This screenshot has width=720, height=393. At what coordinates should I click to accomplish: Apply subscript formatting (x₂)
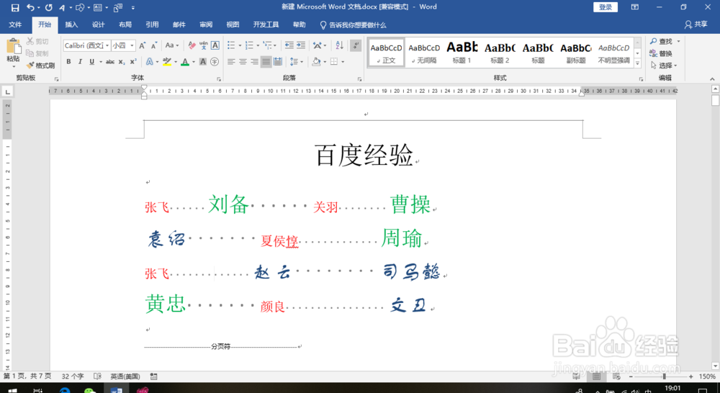[121, 61]
